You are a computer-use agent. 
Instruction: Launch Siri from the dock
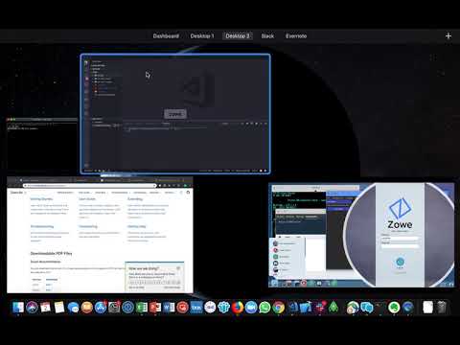point(32,308)
